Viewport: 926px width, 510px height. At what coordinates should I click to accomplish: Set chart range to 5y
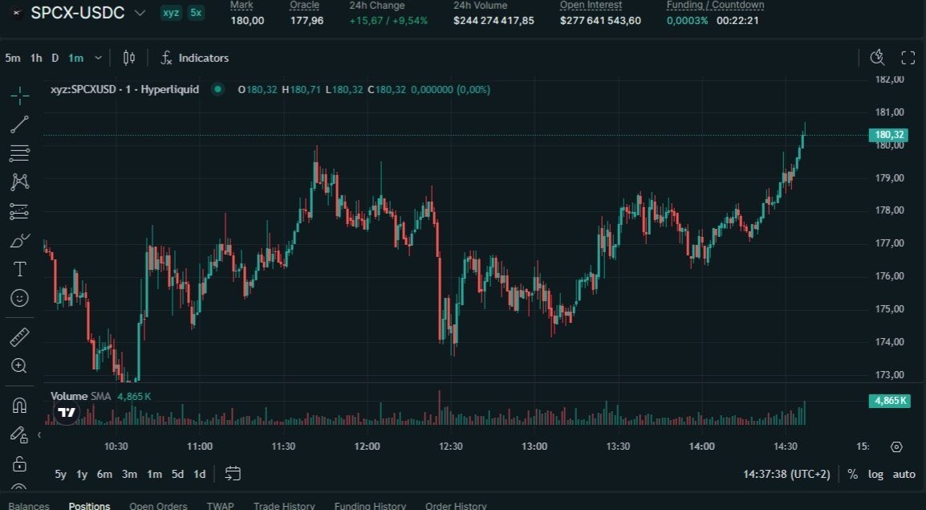[60, 474]
